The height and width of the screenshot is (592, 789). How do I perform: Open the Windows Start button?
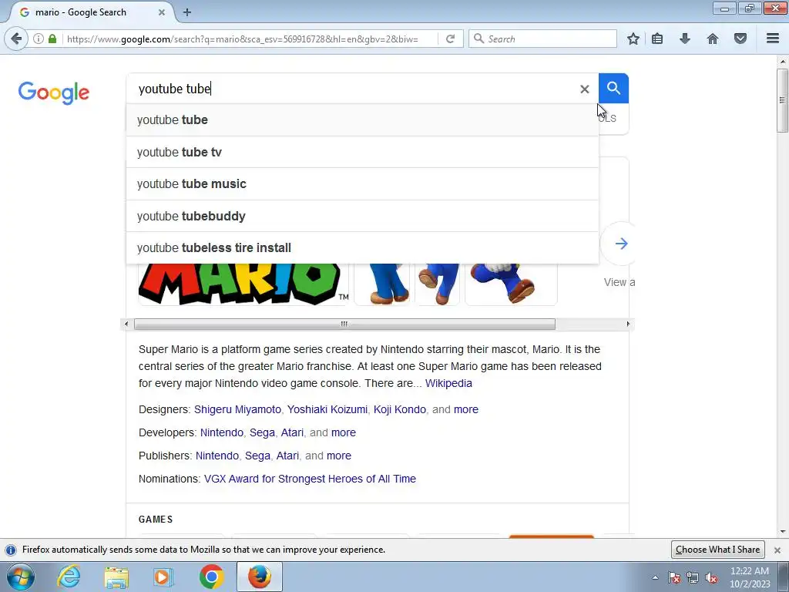[x=21, y=577]
